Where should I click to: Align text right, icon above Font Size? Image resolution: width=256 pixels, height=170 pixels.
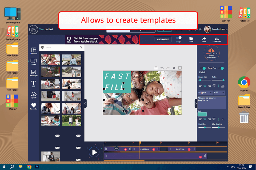click(x=209, y=120)
